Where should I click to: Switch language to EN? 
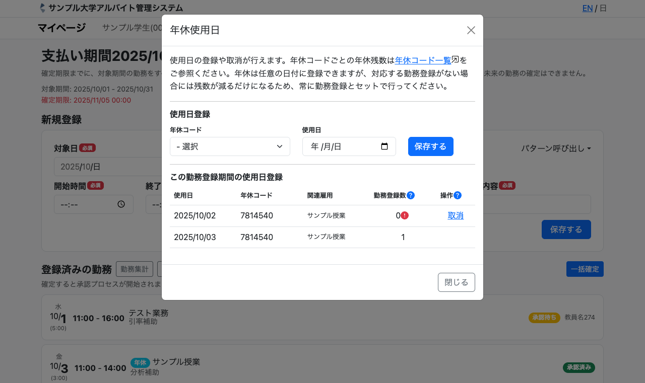(x=587, y=8)
